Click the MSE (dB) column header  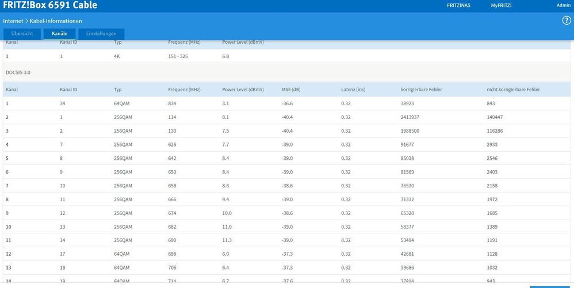coord(291,89)
